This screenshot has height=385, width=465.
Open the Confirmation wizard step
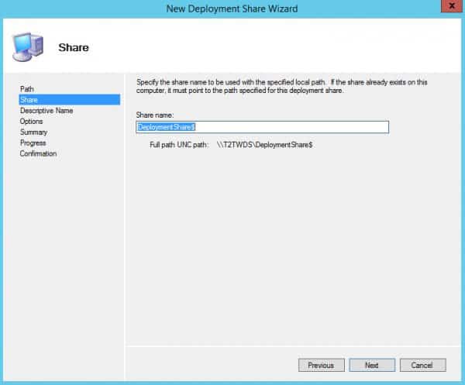pyautogui.click(x=38, y=154)
